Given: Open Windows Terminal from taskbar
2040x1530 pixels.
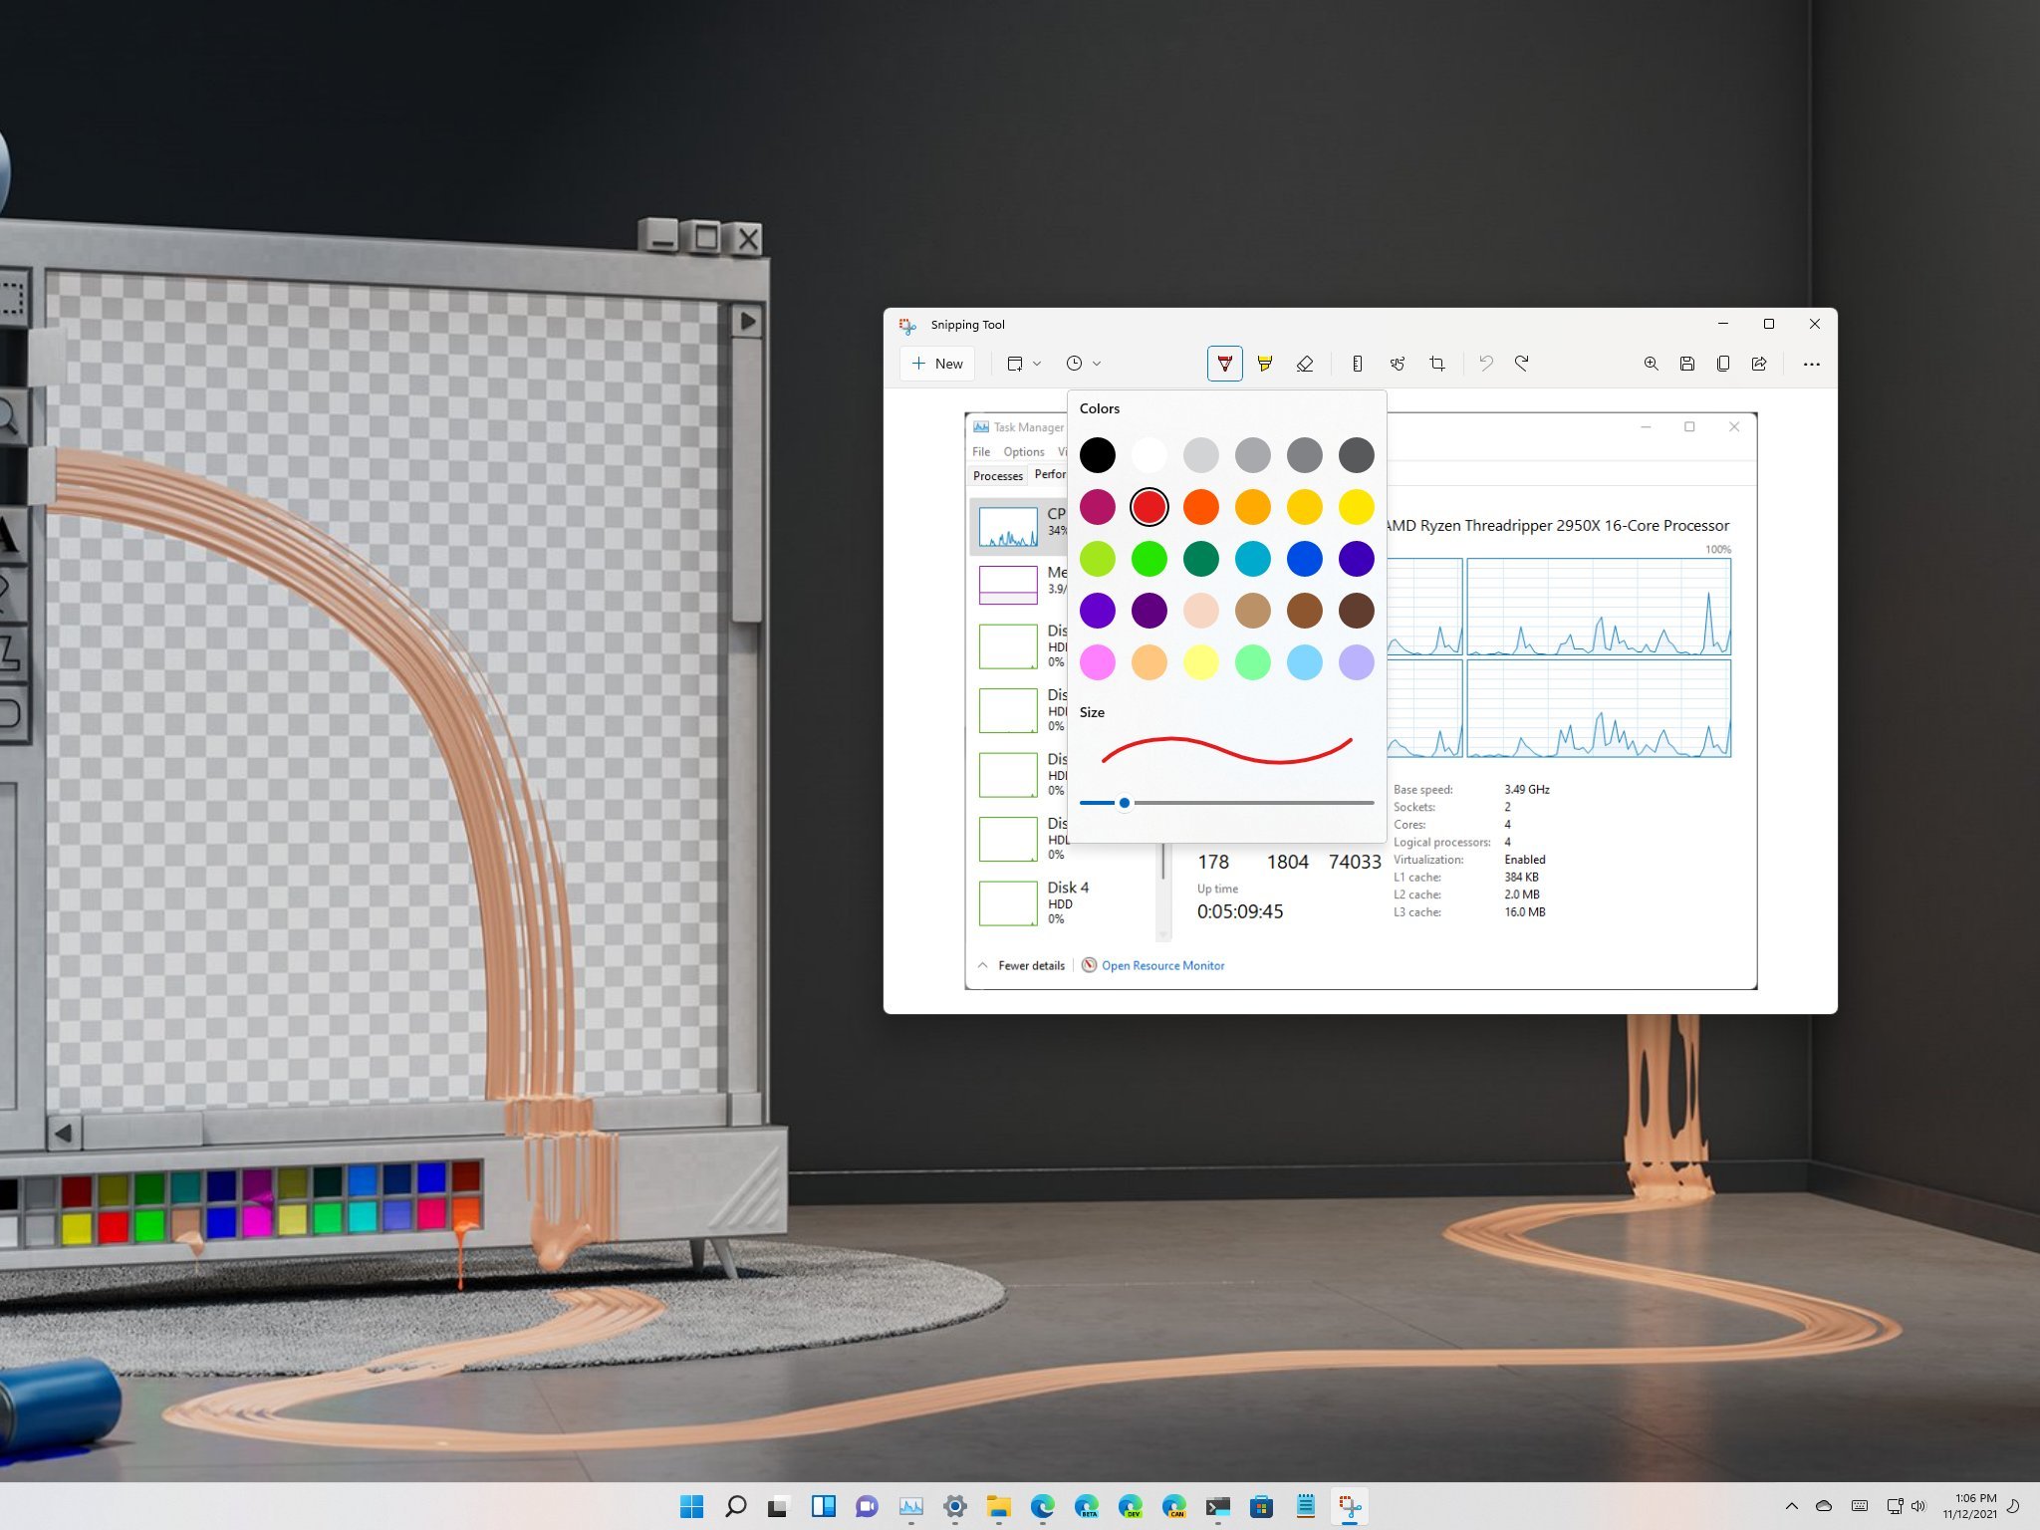Looking at the screenshot, I should (1217, 1506).
